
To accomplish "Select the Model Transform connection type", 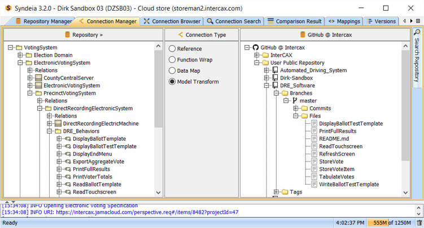I will click(172, 82).
